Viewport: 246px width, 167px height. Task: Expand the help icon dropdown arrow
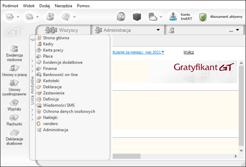[x=75, y=17]
